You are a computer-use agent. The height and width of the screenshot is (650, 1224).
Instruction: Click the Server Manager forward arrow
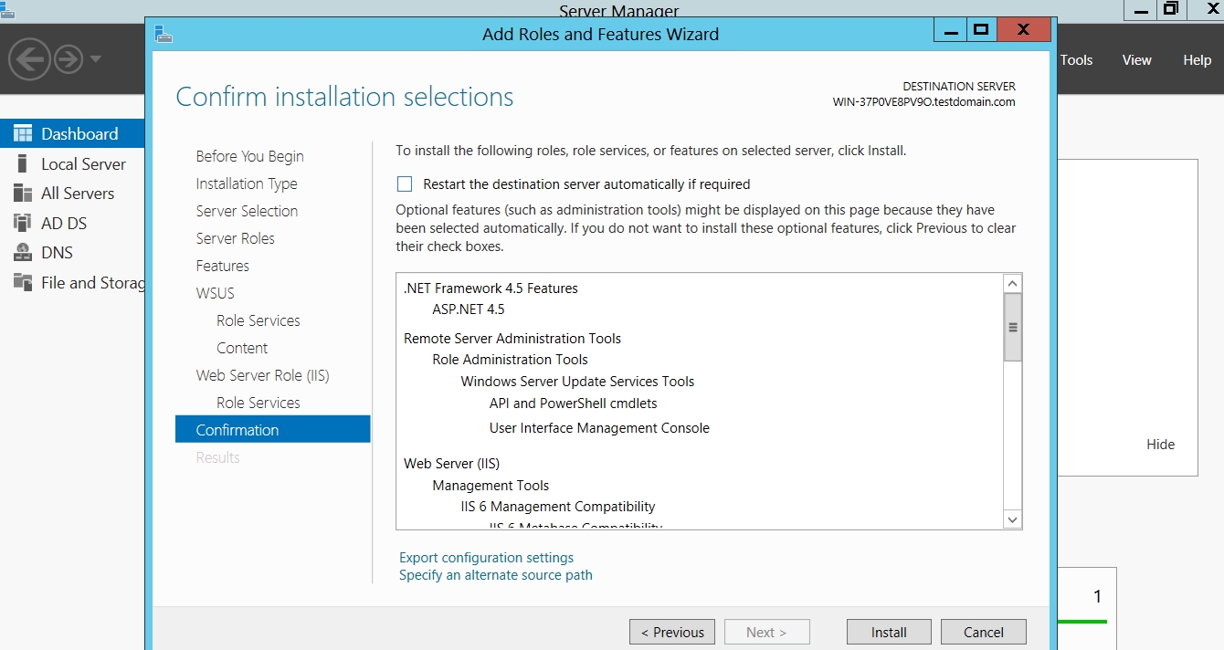[69, 59]
